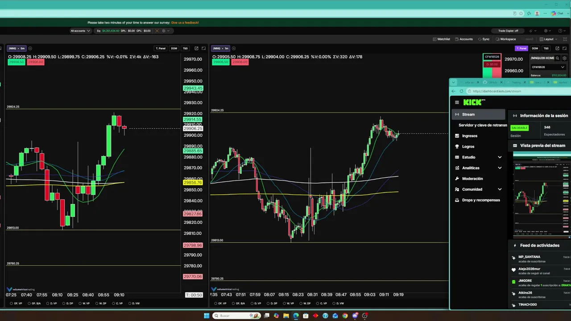Open the Layout dropdown

pyautogui.click(x=548, y=39)
